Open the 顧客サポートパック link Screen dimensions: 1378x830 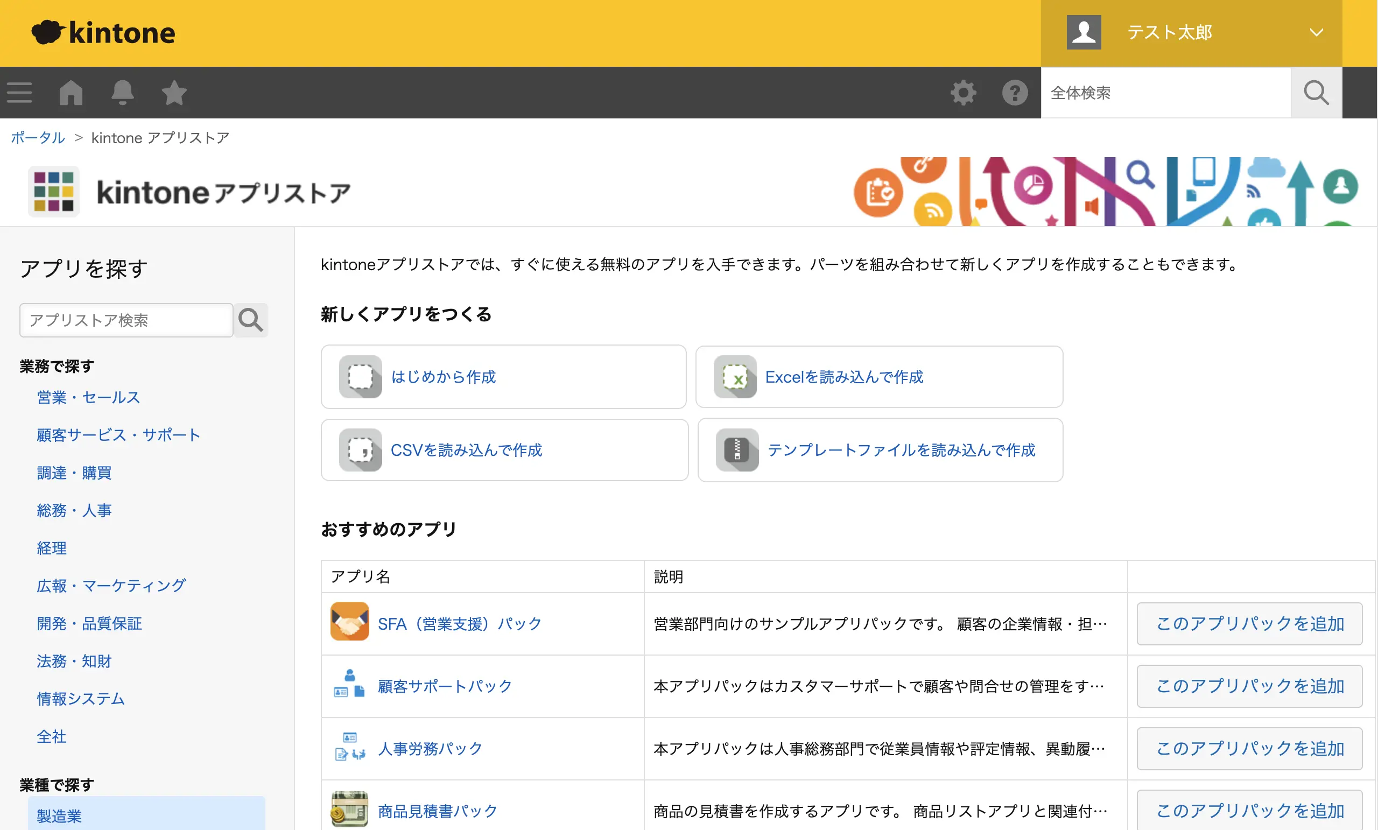(x=445, y=686)
